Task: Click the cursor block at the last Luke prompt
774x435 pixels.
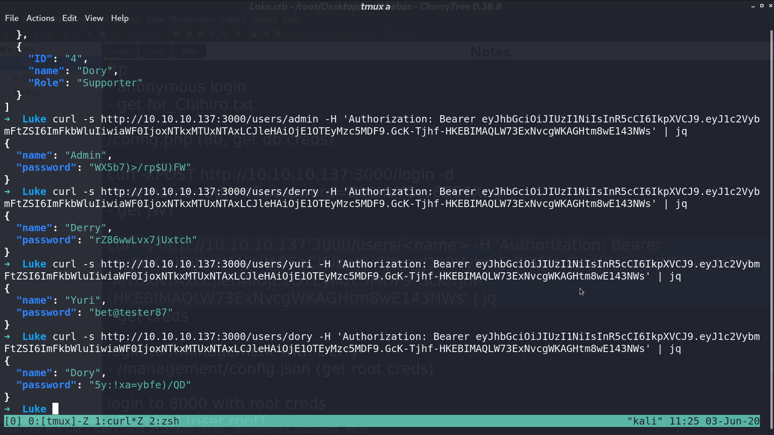Action: tap(56, 409)
